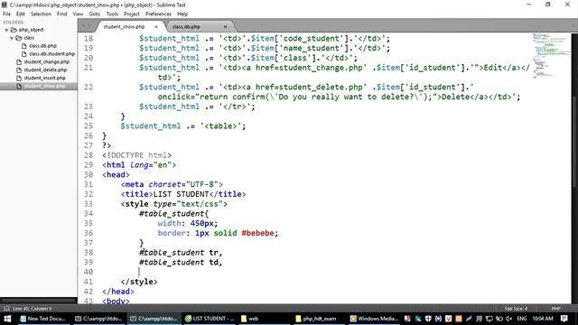Screen dimensions: 578x325
Task: Click the sidebar horizontal scrollbar
Action: tap(38, 301)
